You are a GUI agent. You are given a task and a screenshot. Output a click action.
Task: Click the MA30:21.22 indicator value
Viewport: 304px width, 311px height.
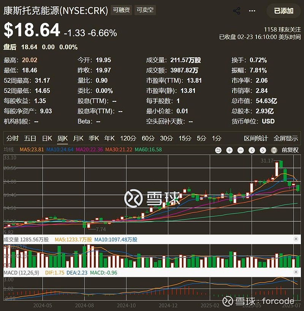[x=119, y=149]
